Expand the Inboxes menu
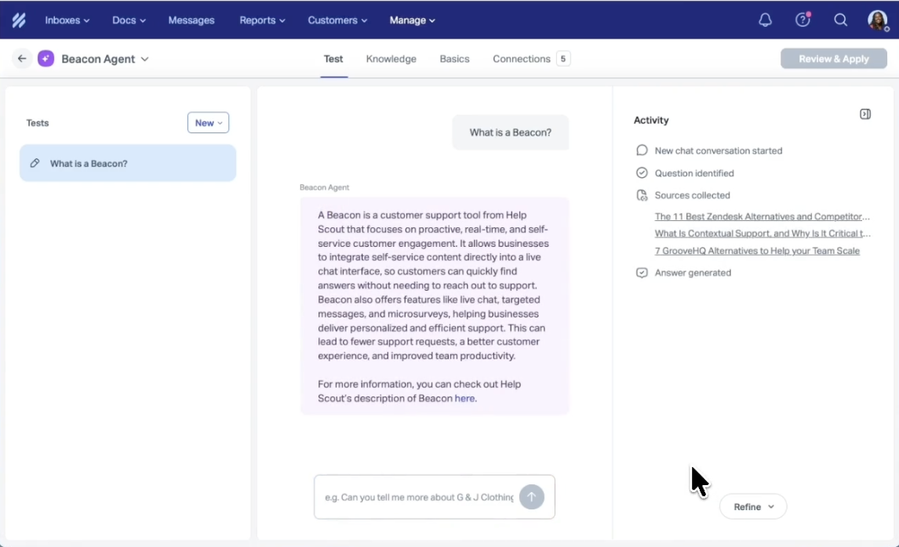 [67, 20]
